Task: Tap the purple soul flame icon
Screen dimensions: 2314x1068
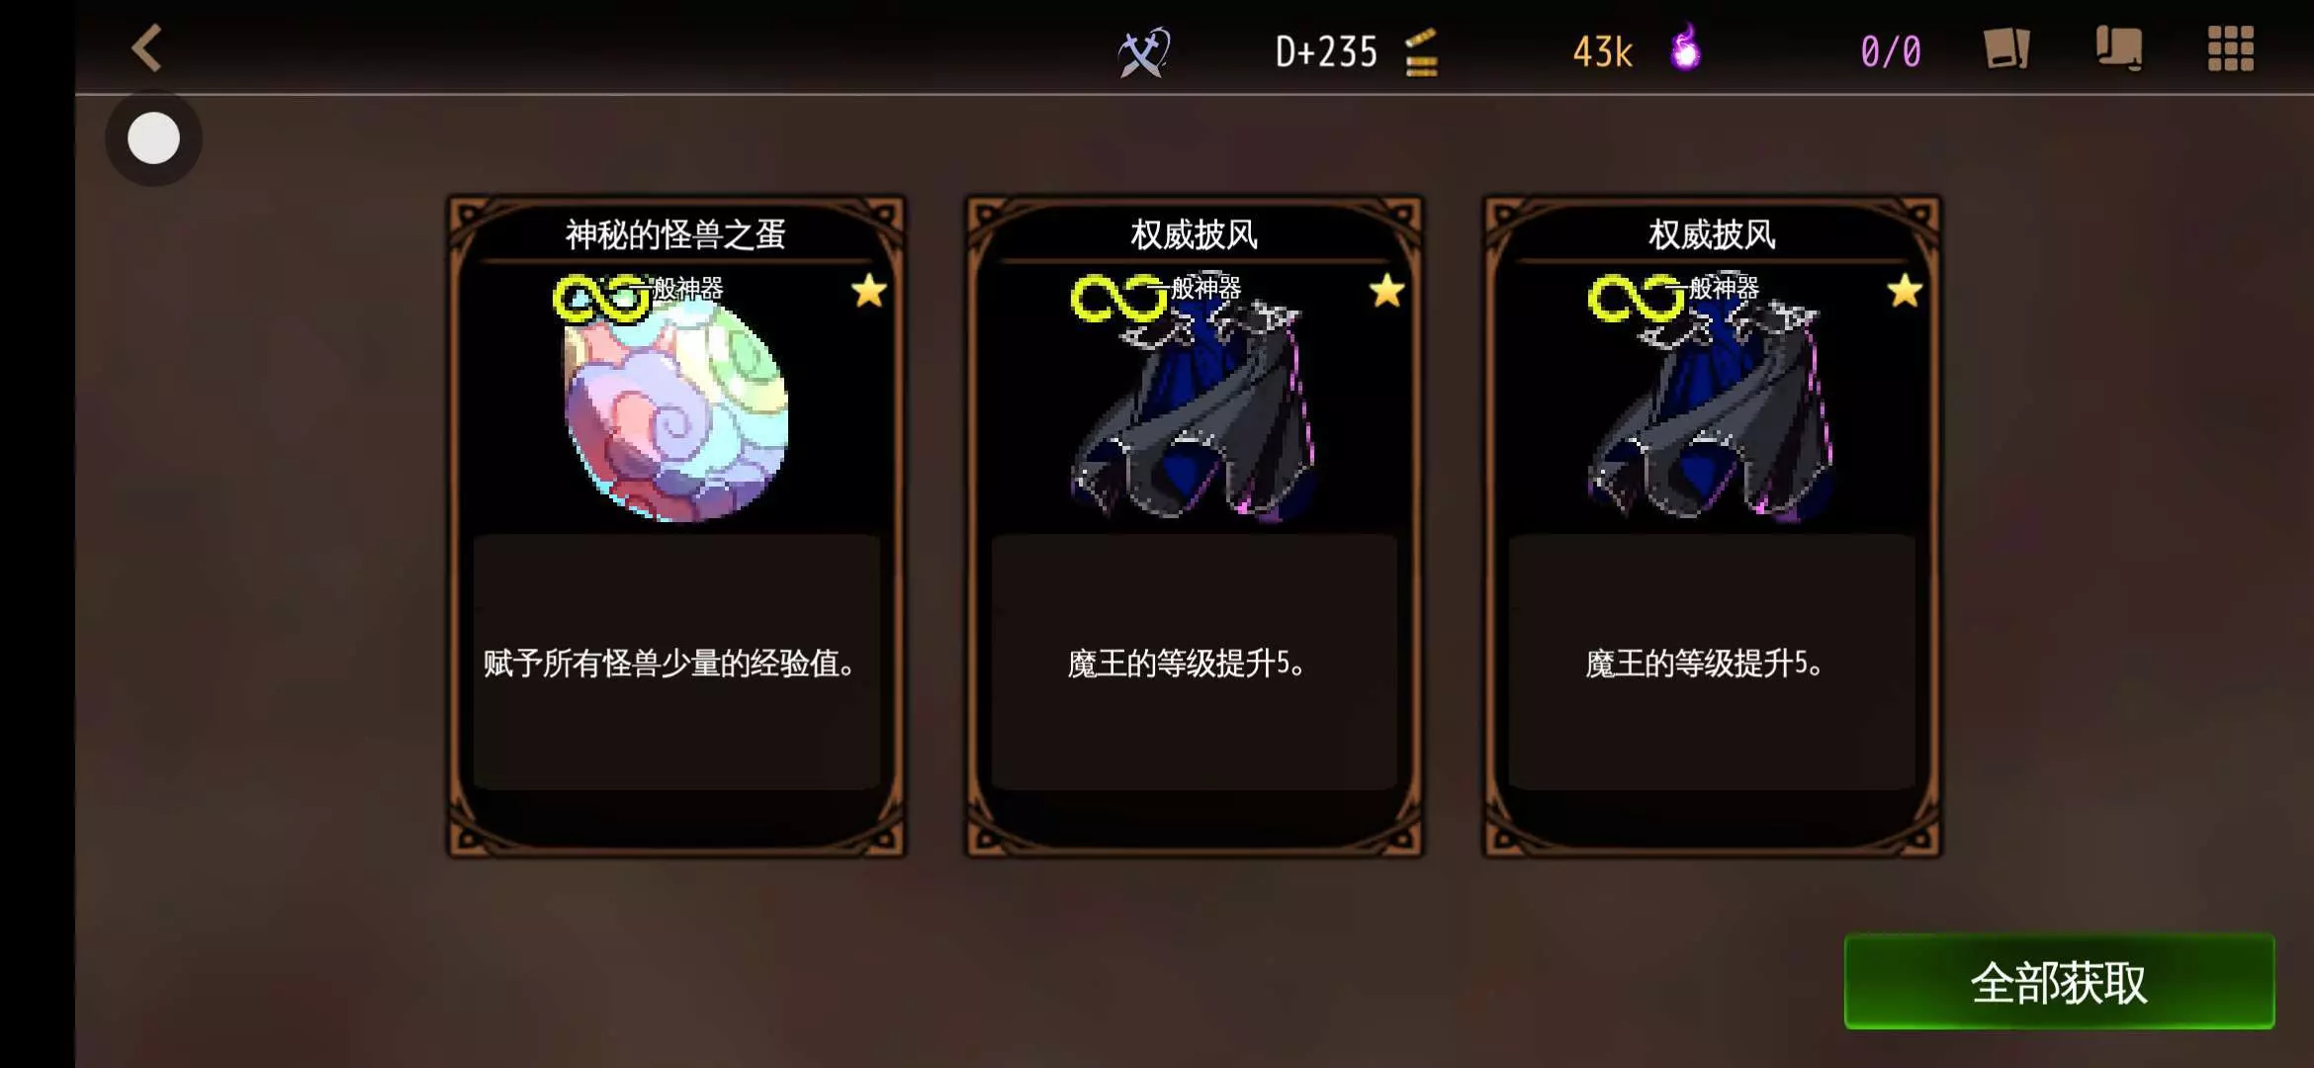Action: point(1686,47)
